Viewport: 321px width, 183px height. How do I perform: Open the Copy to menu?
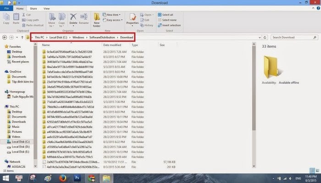click(x=61, y=20)
